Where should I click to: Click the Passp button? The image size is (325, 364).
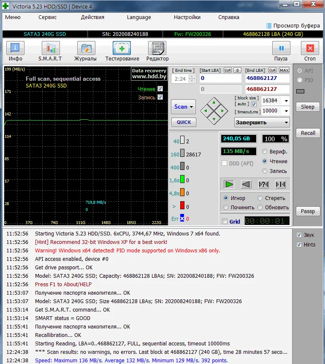tap(308, 211)
